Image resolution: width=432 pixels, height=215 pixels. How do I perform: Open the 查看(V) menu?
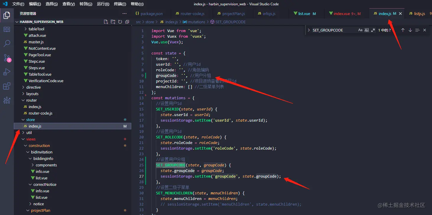[x=69, y=4]
